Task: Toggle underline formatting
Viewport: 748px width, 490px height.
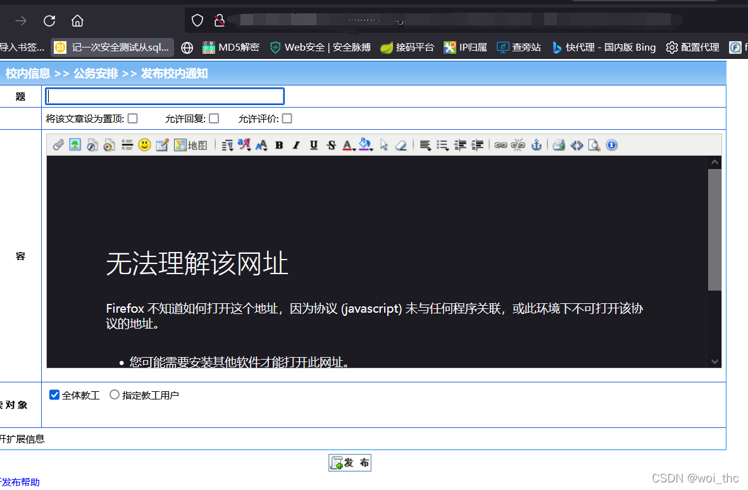Action: tap(313, 145)
